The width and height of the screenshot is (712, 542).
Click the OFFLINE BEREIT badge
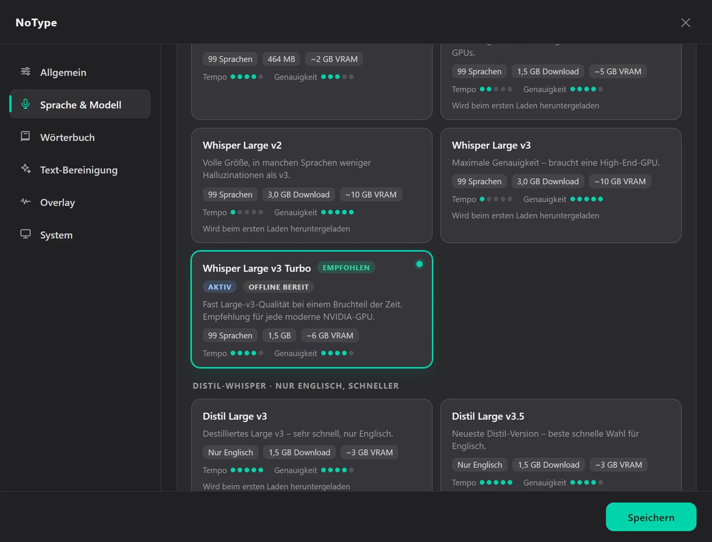pyautogui.click(x=278, y=287)
